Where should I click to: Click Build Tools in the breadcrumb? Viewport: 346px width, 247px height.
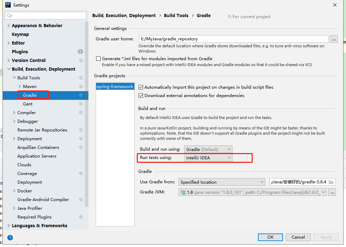pos(176,15)
